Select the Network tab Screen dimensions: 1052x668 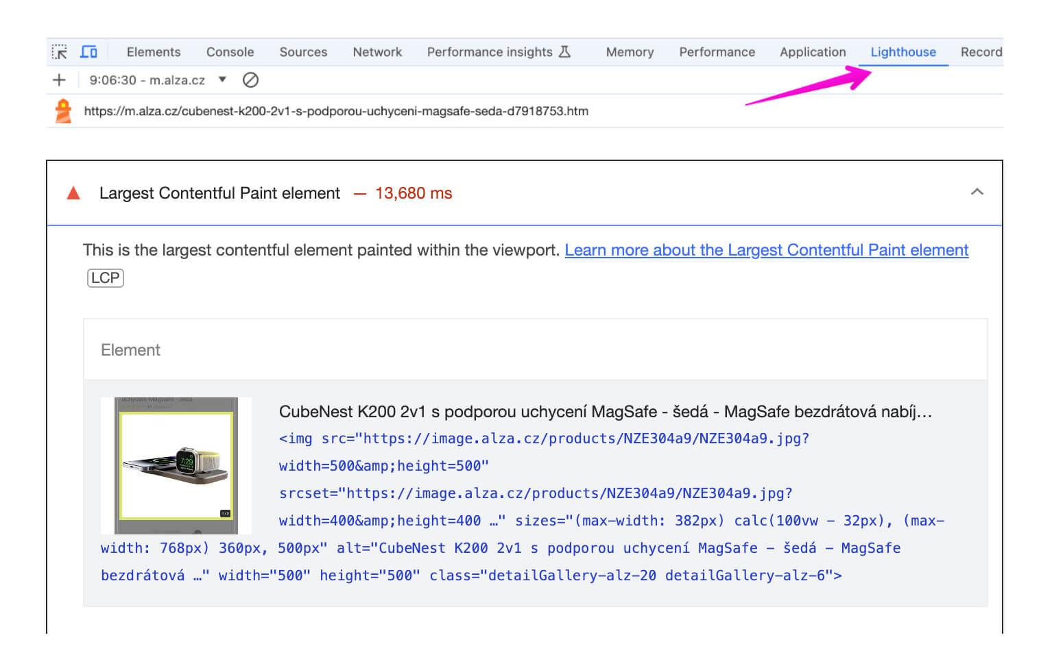pos(377,52)
